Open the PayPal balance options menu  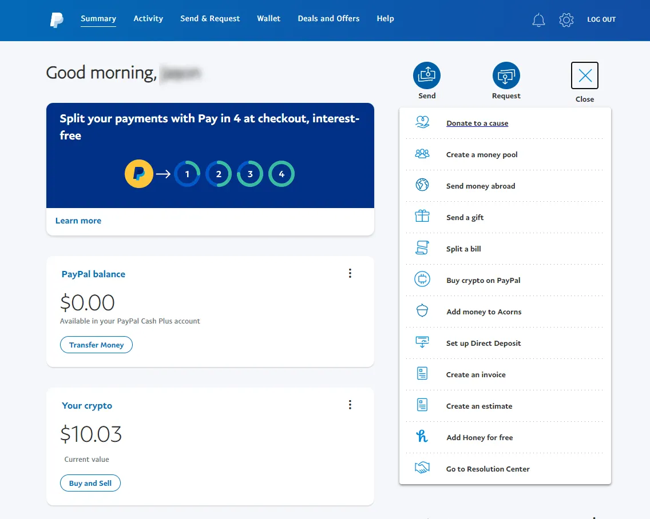click(350, 273)
